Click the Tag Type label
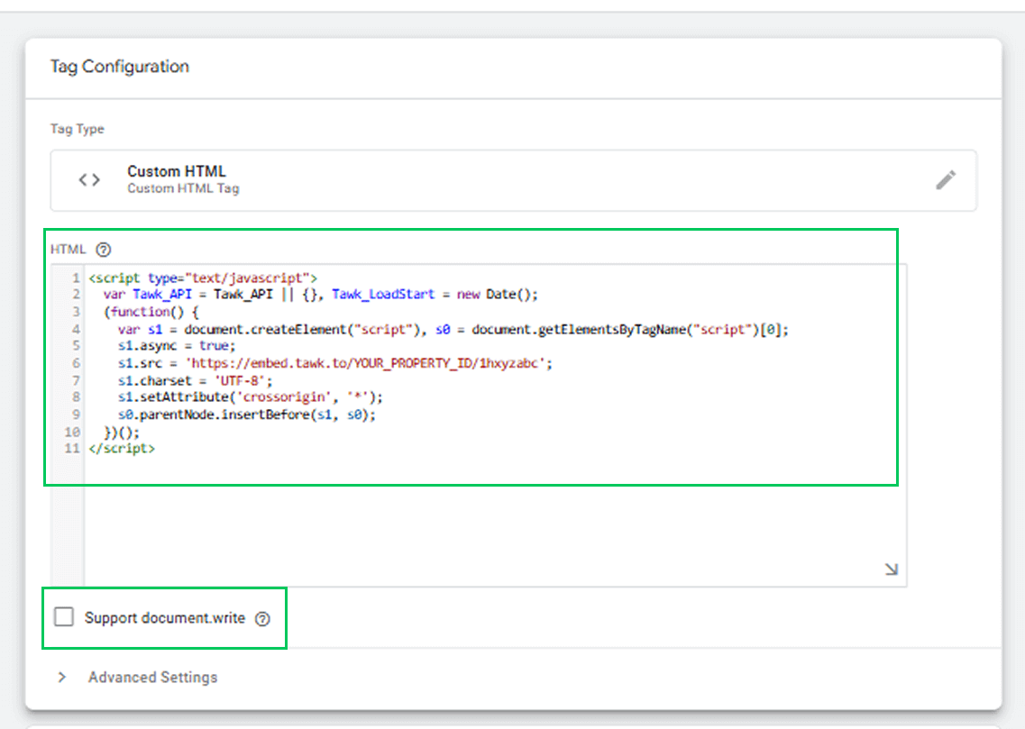1025x729 pixels. coord(78,129)
